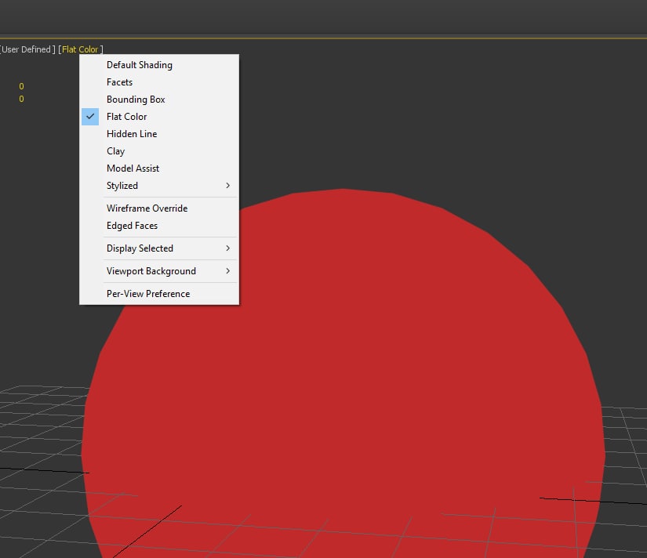The width and height of the screenshot is (647, 558).
Task: Choose the Facets shading mode
Action: coord(159,82)
